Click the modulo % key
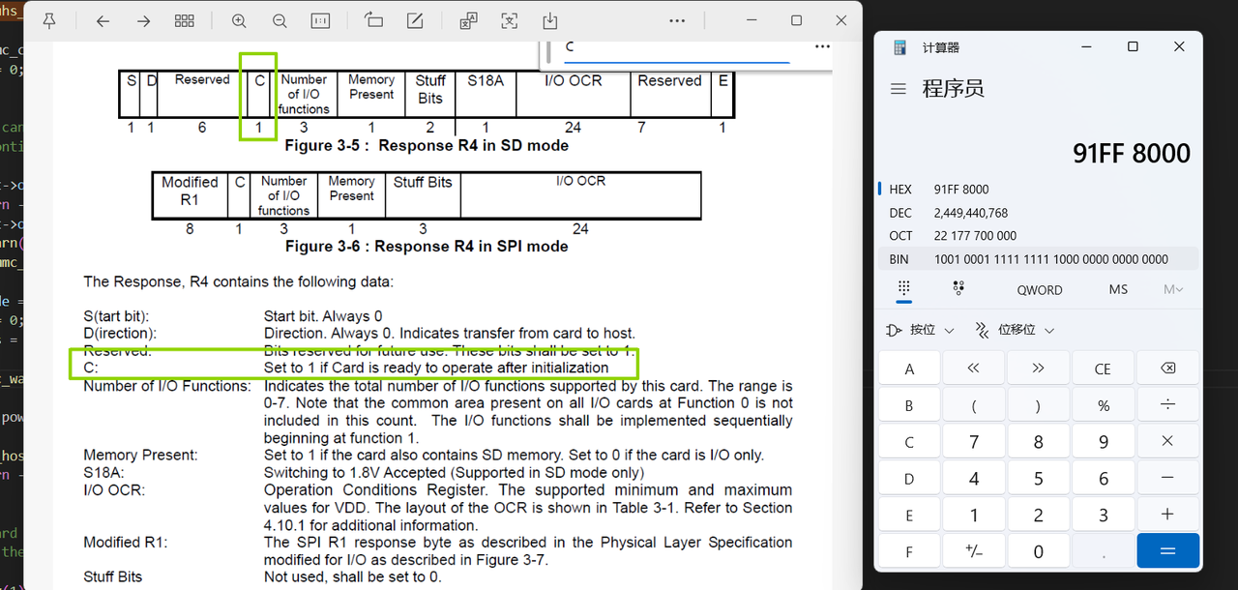Screen dimensions: 1238x590 coord(1104,405)
